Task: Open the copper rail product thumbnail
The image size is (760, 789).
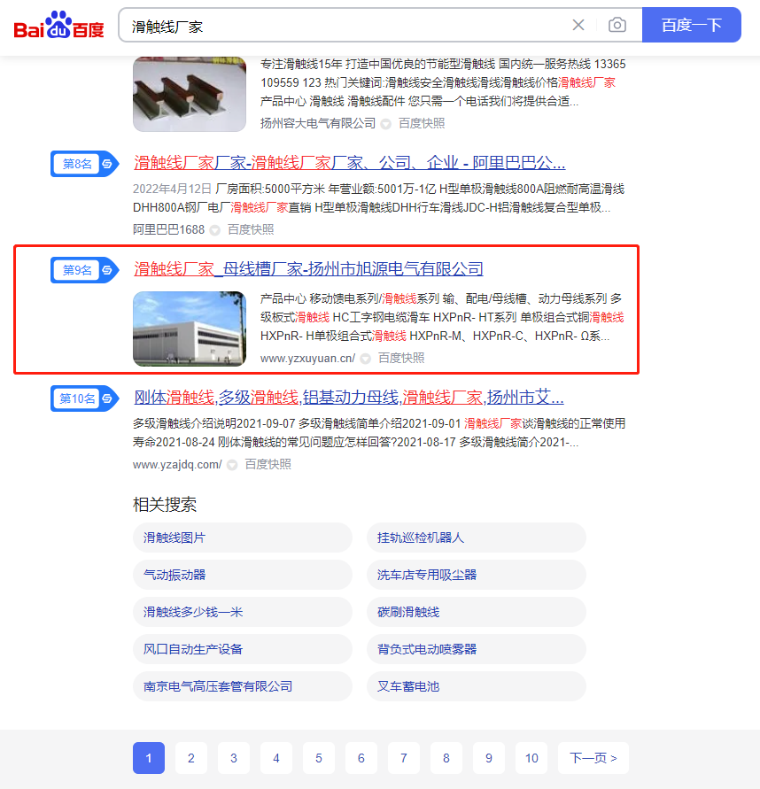Action: 190,94
